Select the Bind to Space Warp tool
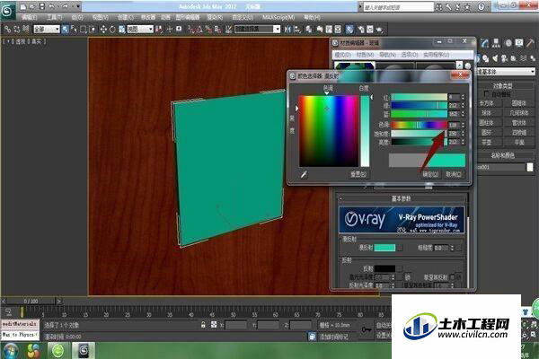Image resolution: width=539 pixels, height=359 pixels. click(25, 30)
